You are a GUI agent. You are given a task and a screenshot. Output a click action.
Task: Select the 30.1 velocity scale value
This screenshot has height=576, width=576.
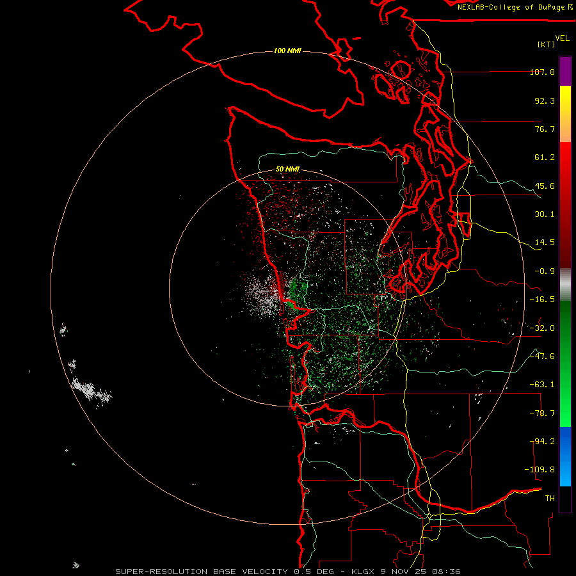pyautogui.click(x=545, y=214)
